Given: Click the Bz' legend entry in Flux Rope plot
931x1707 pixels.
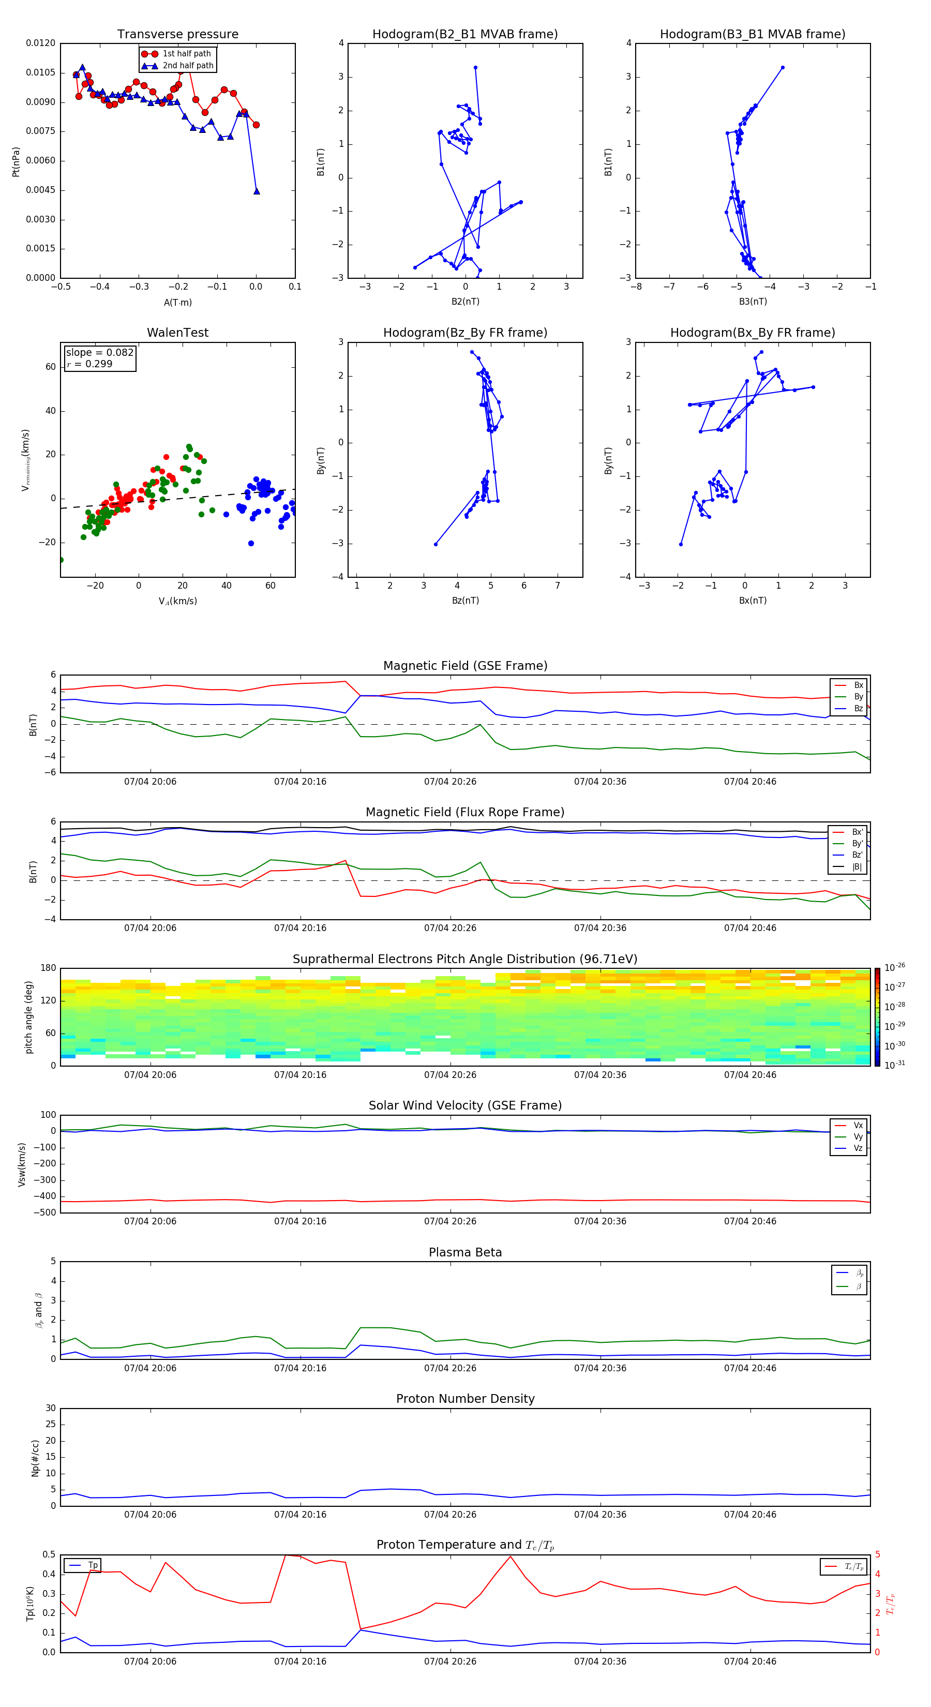Looking at the screenshot, I should click(848, 855).
